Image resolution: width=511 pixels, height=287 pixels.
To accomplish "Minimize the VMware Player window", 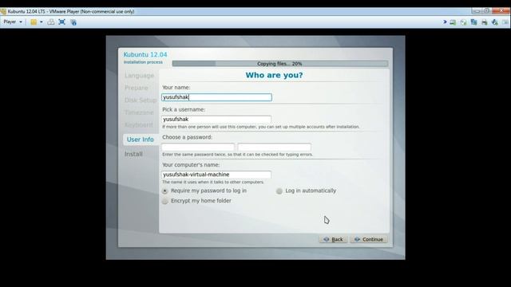I will pos(477,11).
